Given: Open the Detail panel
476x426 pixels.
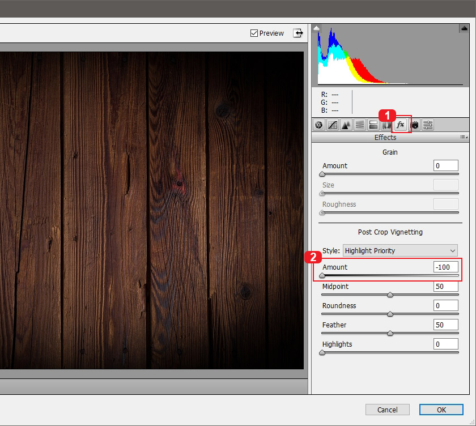Looking at the screenshot, I should pos(346,125).
